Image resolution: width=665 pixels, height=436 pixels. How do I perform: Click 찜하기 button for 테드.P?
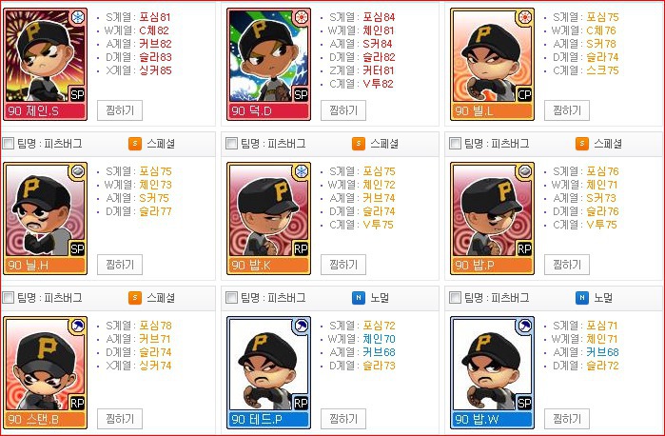click(343, 419)
